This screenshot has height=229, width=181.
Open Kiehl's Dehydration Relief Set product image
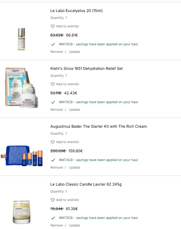pyautogui.click(x=21, y=88)
